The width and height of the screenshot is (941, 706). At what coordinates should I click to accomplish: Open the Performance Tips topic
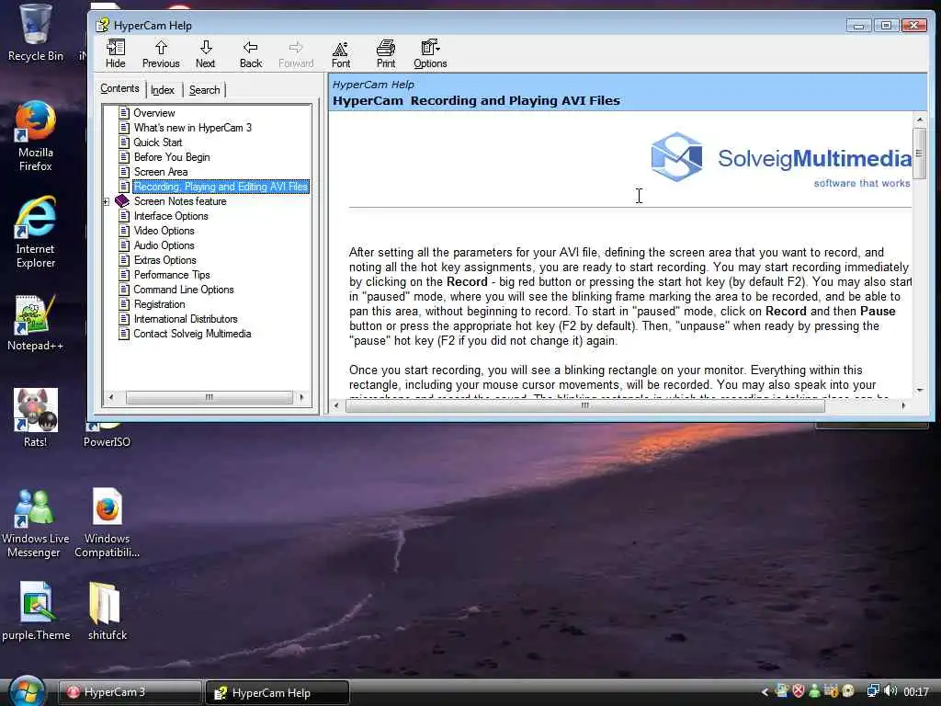172,274
